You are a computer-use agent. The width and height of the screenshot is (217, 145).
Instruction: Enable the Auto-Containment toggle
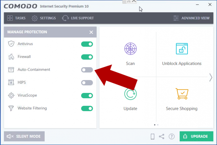click(x=87, y=70)
